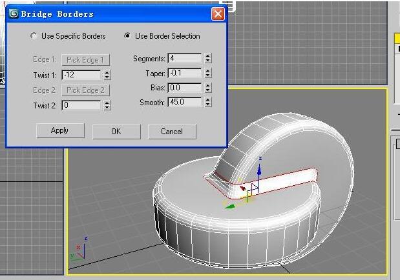Click the Twist 2 spinner arrows
This screenshot has width=400, height=280.
click(107, 105)
